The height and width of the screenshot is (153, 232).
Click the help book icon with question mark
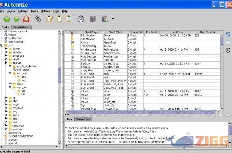tap(93, 19)
